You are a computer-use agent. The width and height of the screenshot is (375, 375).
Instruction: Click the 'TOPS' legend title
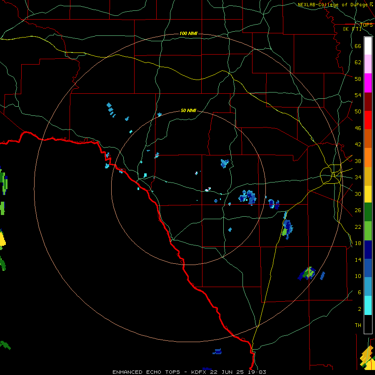[x=367, y=25]
